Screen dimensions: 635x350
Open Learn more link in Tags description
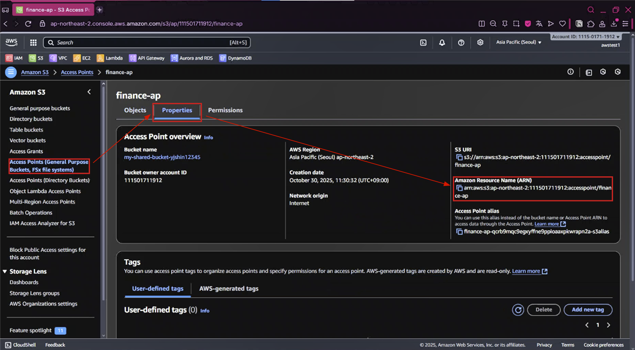pyautogui.click(x=530, y=271)
